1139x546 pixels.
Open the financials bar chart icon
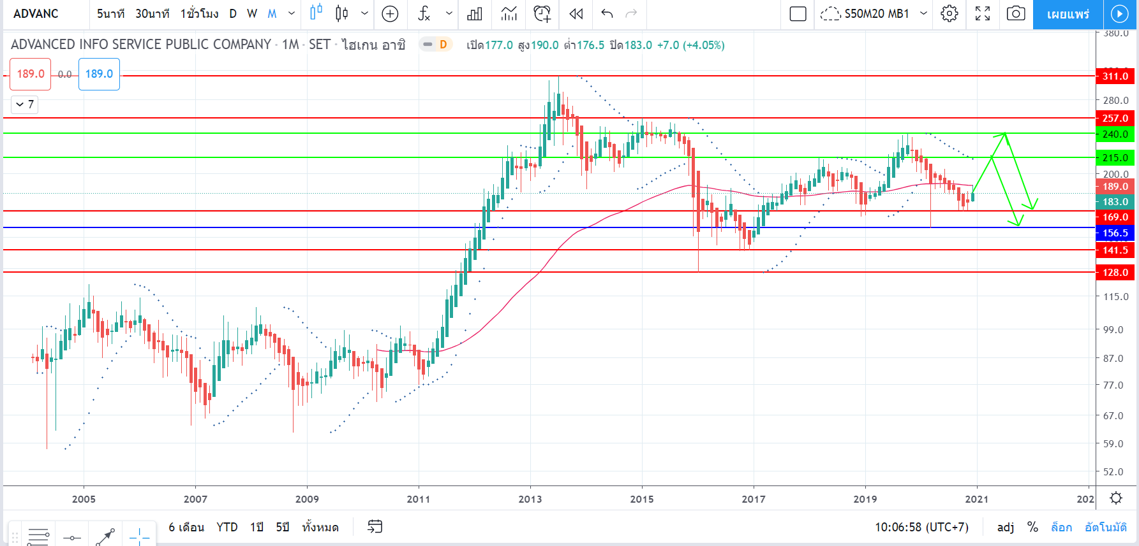475,13
